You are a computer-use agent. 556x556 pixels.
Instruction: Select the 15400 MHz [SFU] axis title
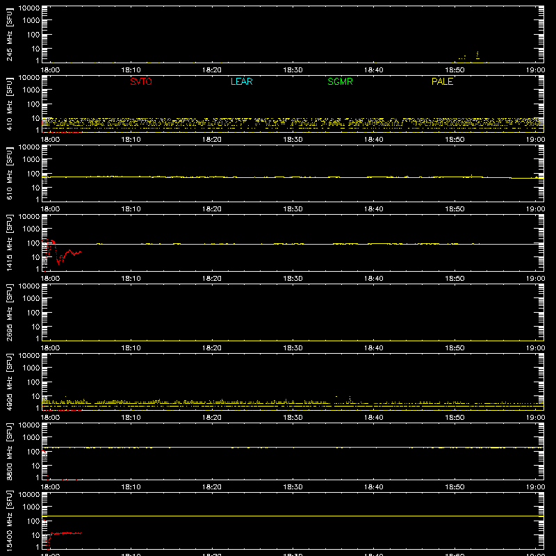pyautogui.click(x=9, y=521)
